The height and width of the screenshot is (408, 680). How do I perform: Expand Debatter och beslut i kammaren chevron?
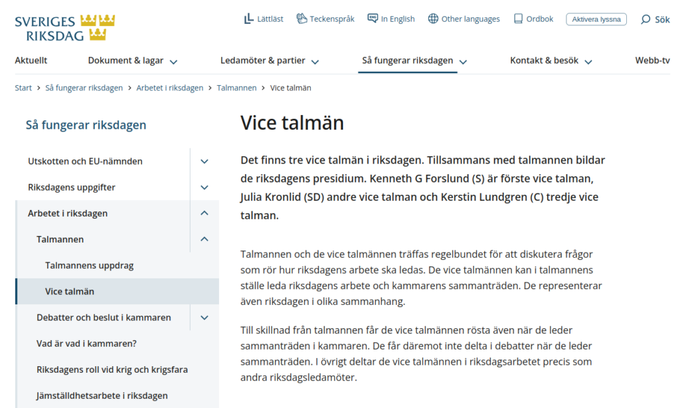[205, 318]
